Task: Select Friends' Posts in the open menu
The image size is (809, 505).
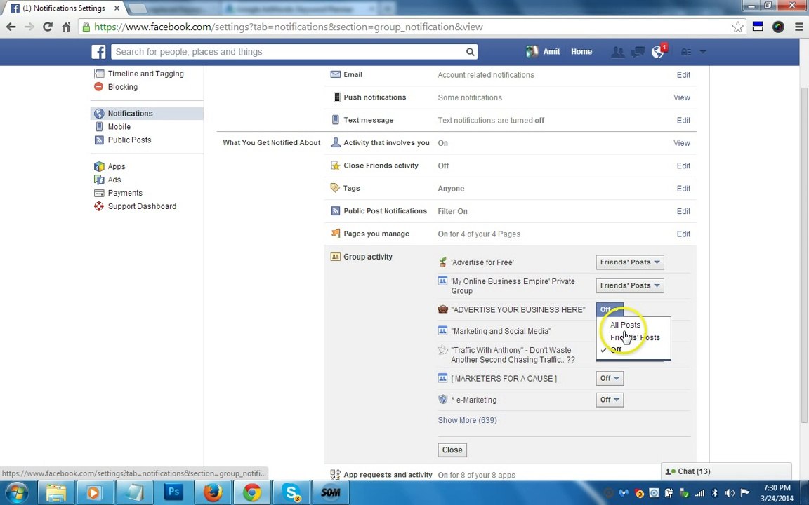Action: coord(633,337)
